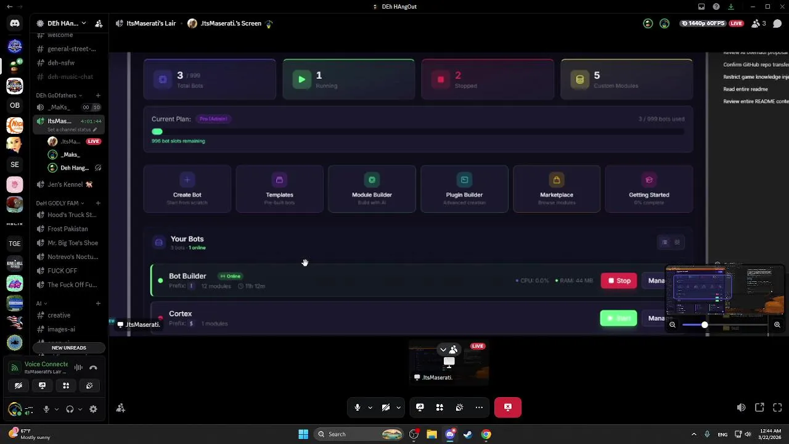Zoom out the stream magnifier minus
The height and width of the screenshot is (444, 789).
click(x=672, y=325)
